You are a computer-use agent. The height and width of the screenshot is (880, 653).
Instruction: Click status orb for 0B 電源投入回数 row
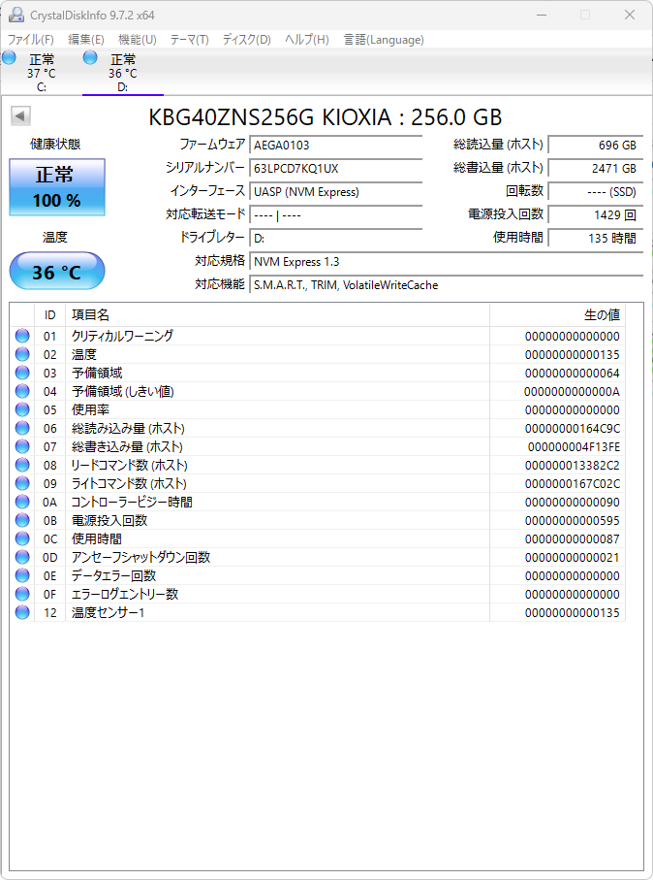tap(22, 520)
